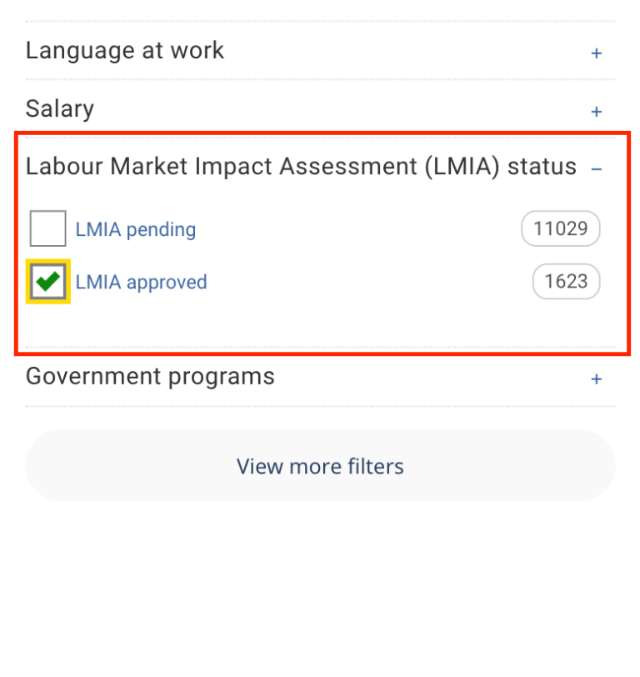This screenshot has height=677, width=640.
Task: Click the 1623 count badge
Action: pos(566,281)
